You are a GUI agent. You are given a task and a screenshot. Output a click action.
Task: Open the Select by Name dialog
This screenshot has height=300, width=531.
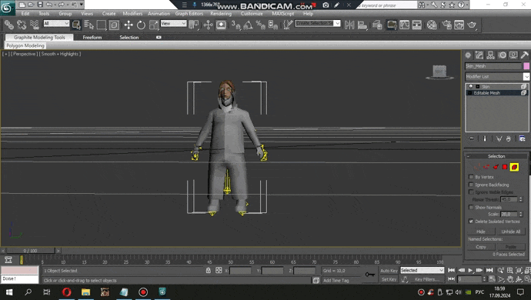coord(88,25)
